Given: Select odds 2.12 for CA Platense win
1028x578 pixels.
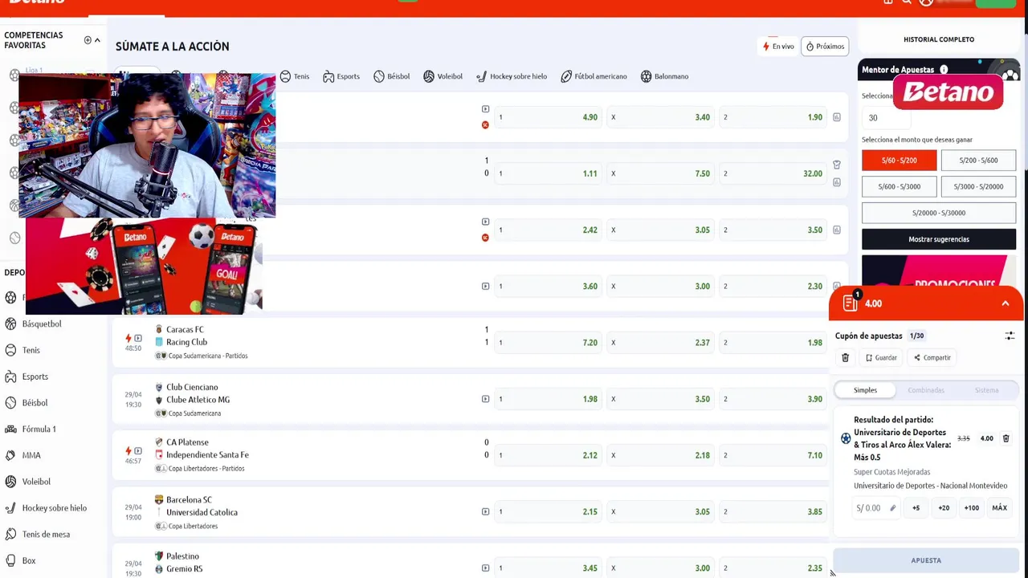Looking at the screenshot, I should point(548,455).
